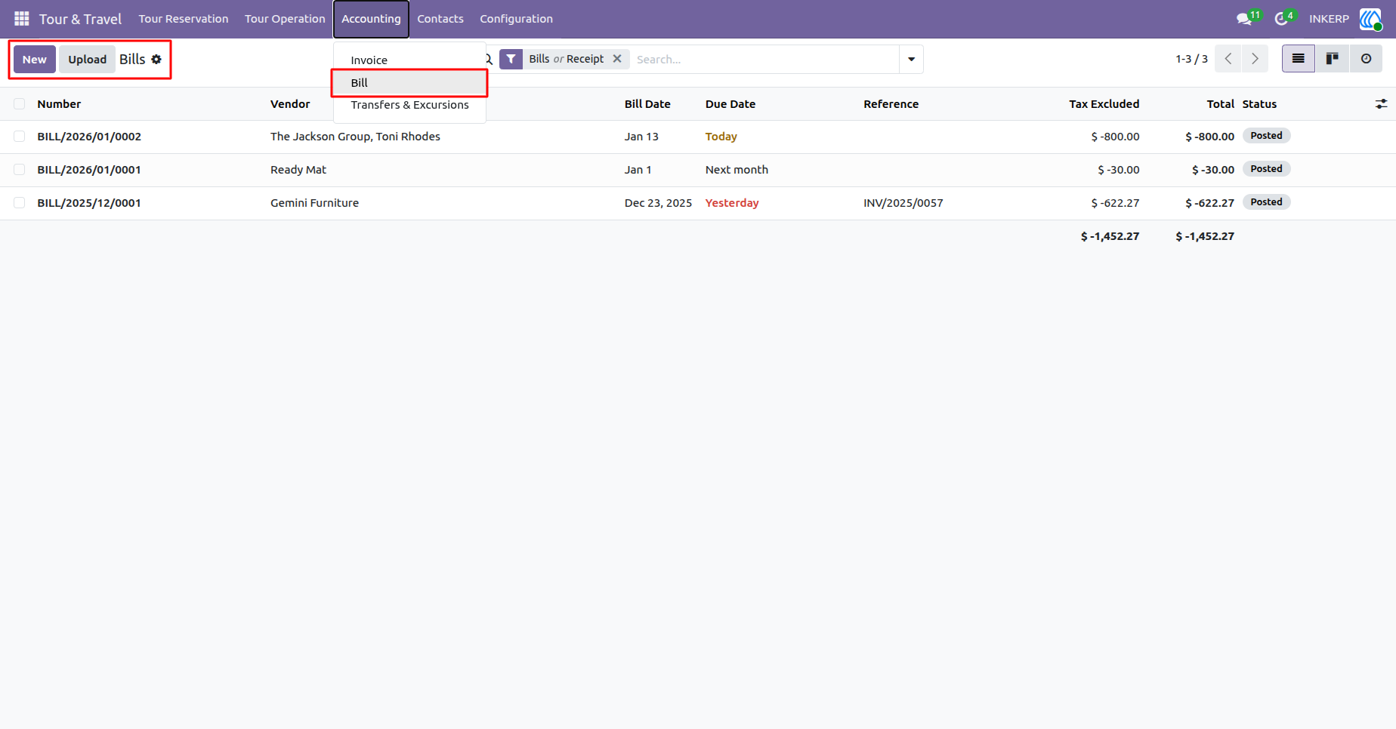
Task: Click the Ready Mat vendor cell
Action: click(298, 170)
